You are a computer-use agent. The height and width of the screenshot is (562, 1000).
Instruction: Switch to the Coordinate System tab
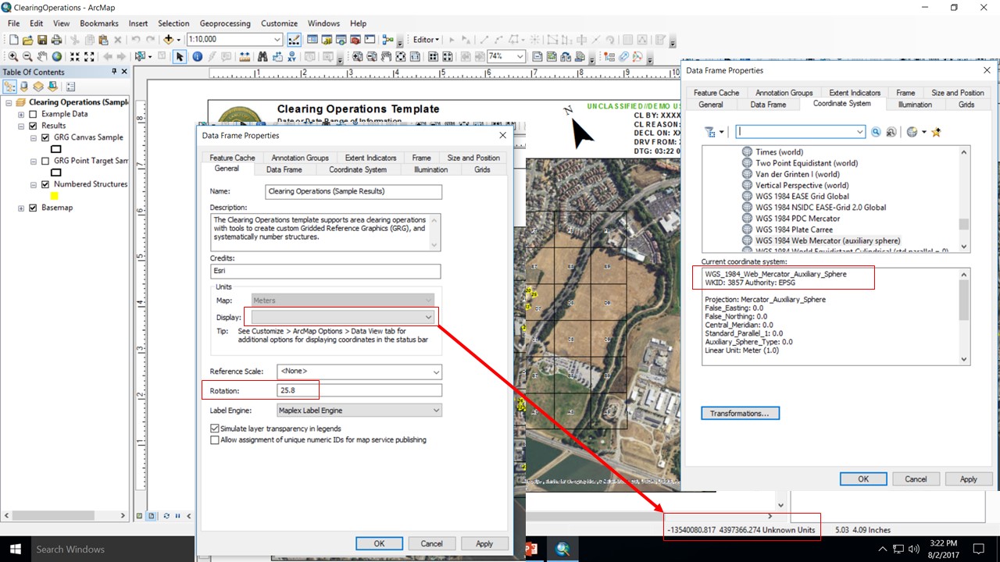tap(358, 169)
